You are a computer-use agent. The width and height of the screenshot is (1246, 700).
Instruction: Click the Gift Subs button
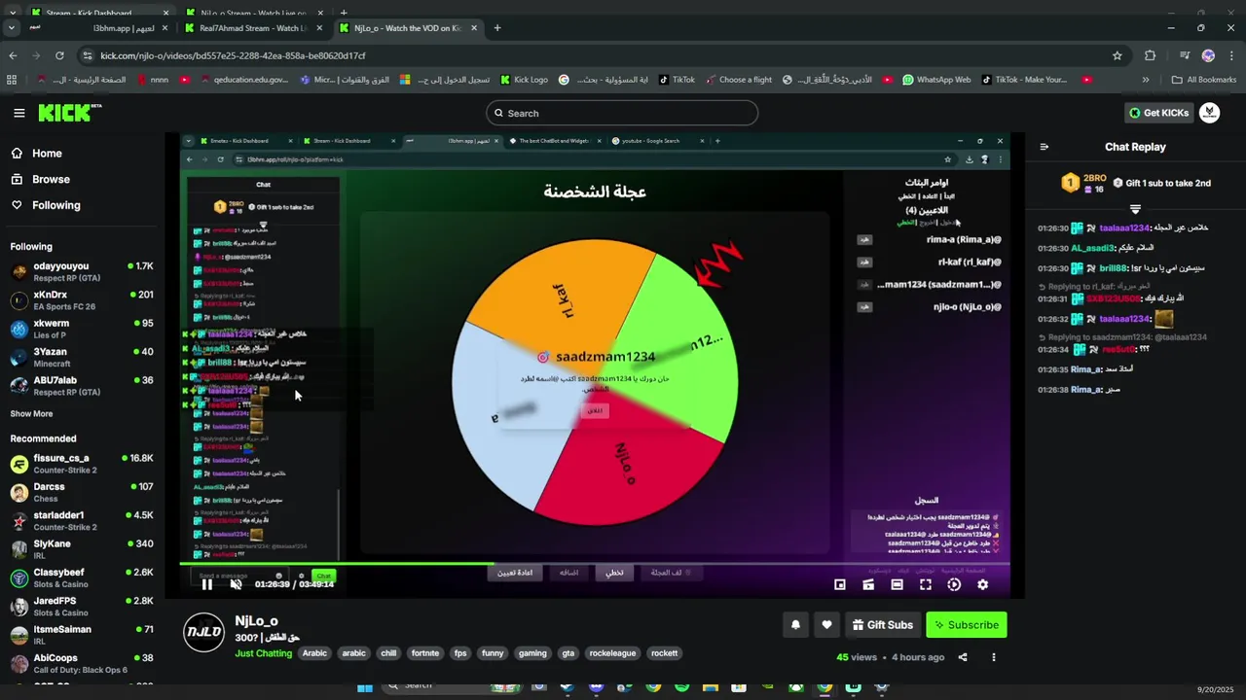click(x=882, y=625)
